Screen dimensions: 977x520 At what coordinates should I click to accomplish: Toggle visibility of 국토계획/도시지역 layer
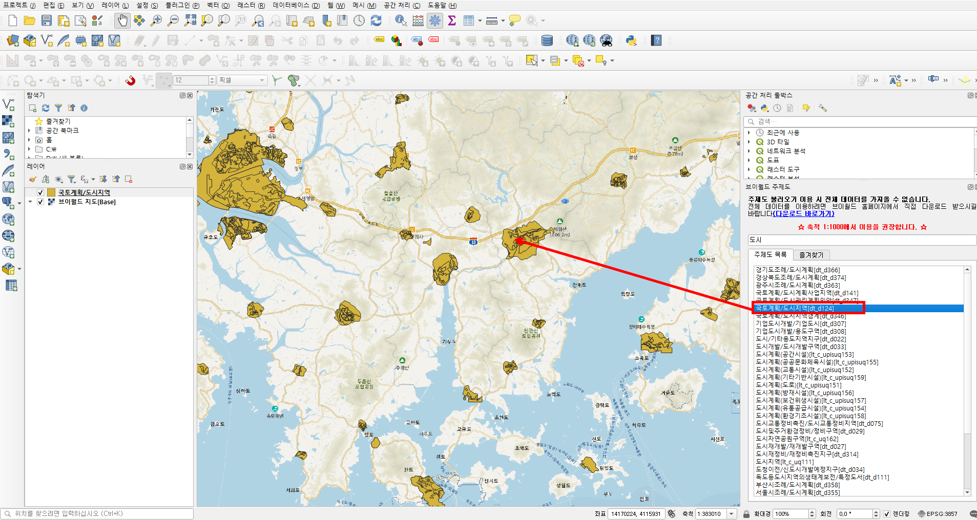click(40, 192)
